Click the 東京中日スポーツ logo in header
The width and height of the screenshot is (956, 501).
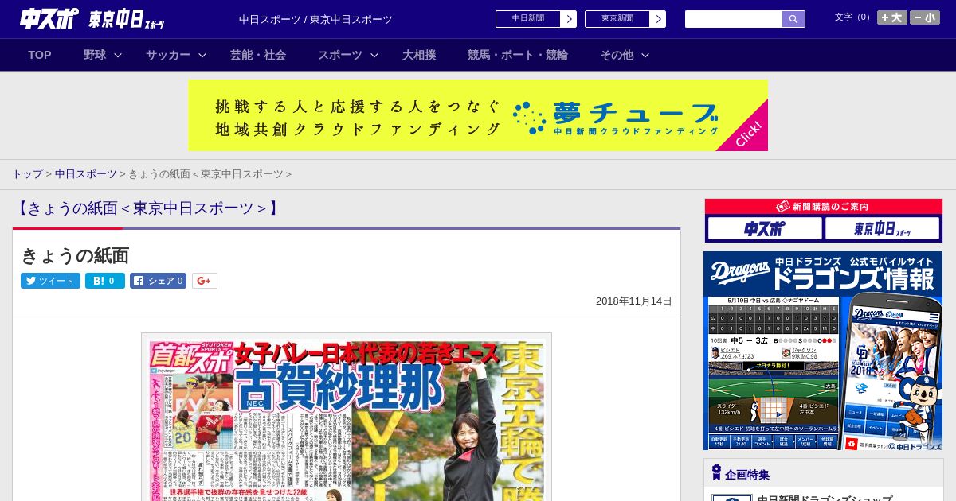(127, 19)
